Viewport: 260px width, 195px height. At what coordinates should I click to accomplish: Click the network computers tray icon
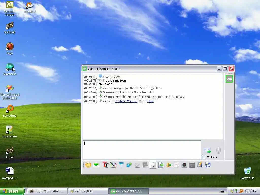pos(237,191)
